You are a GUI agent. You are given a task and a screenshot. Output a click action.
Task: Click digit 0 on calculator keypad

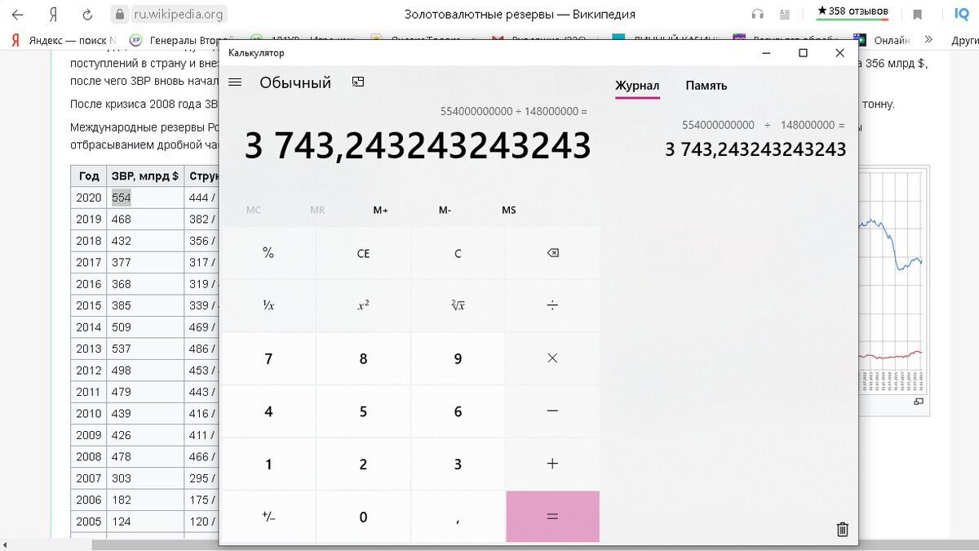pyautogui.click(x=363, y=517)
